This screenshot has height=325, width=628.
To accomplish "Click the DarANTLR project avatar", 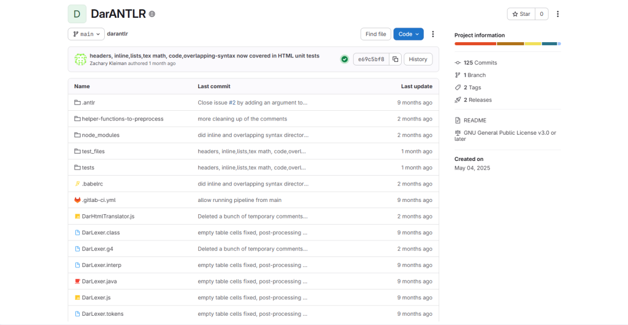I will pyautogui.click(x=77, y=14).
